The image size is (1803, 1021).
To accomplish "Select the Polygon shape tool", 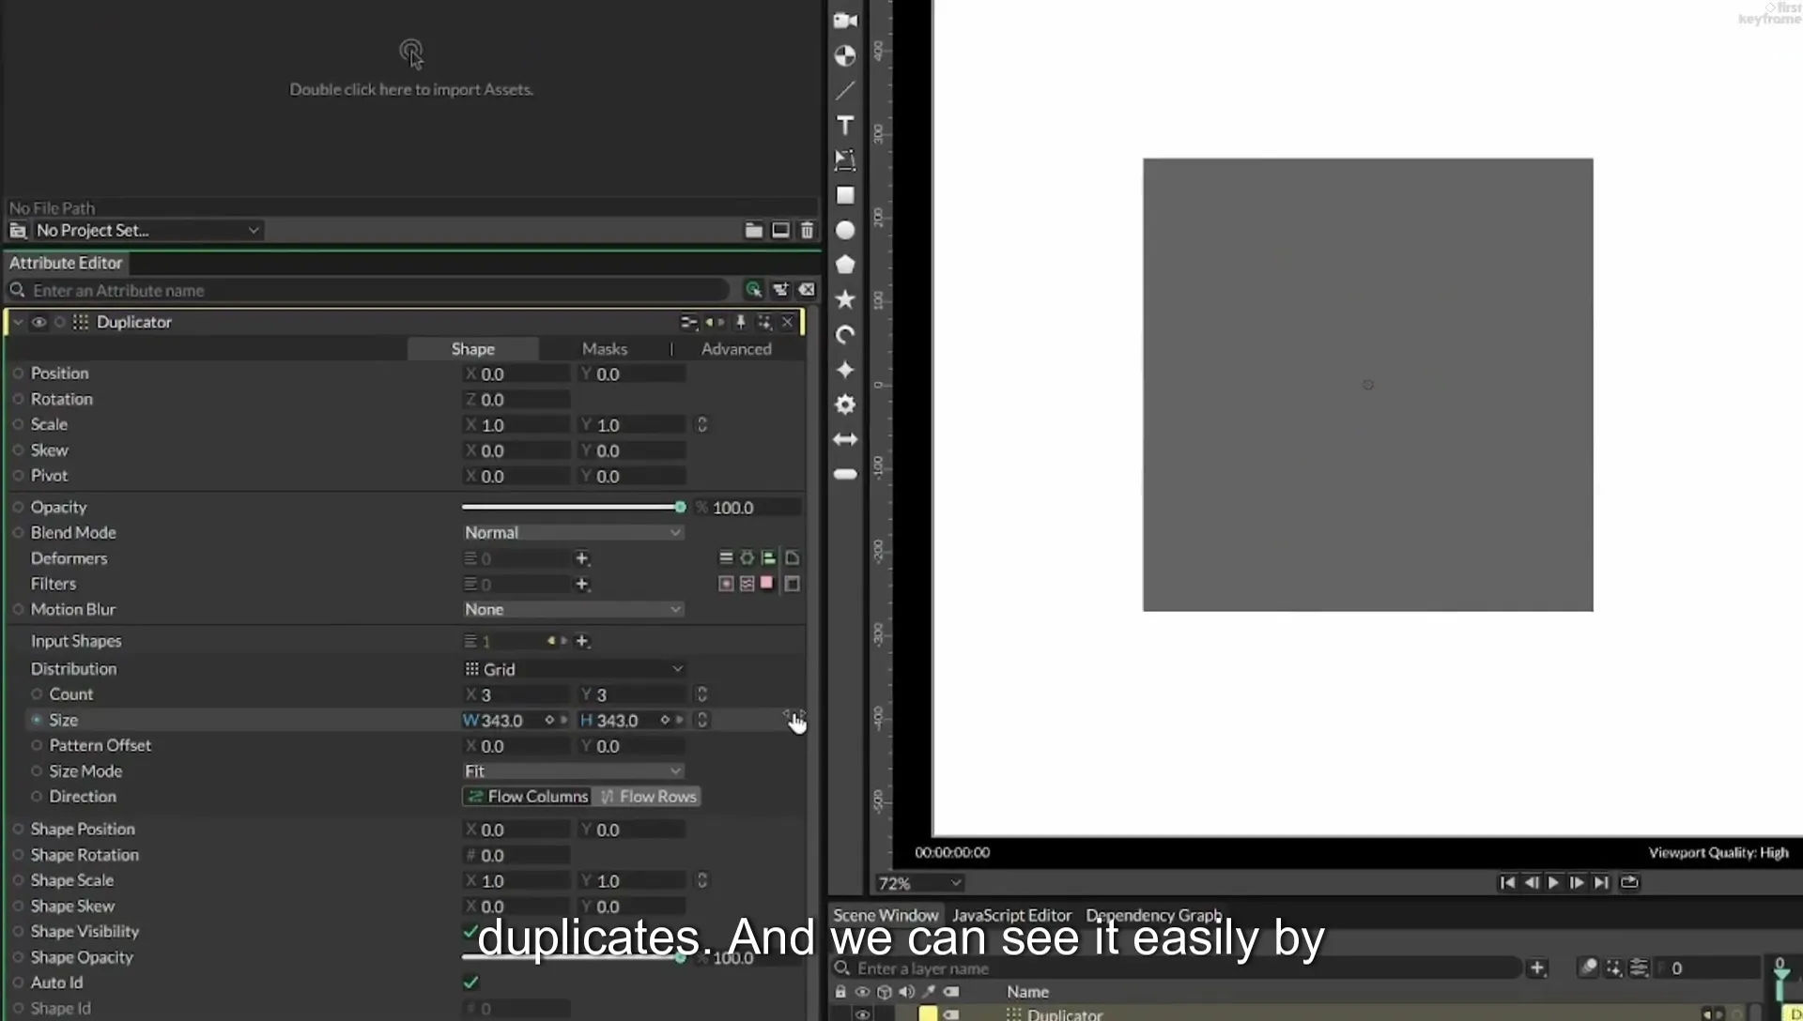I will (845, 265).
